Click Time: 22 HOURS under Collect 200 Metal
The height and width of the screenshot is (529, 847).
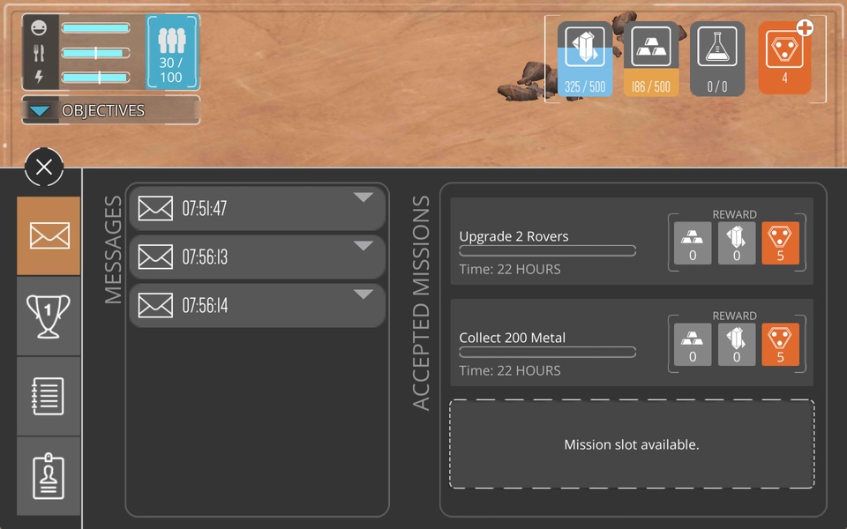click(x=510, y=371)
